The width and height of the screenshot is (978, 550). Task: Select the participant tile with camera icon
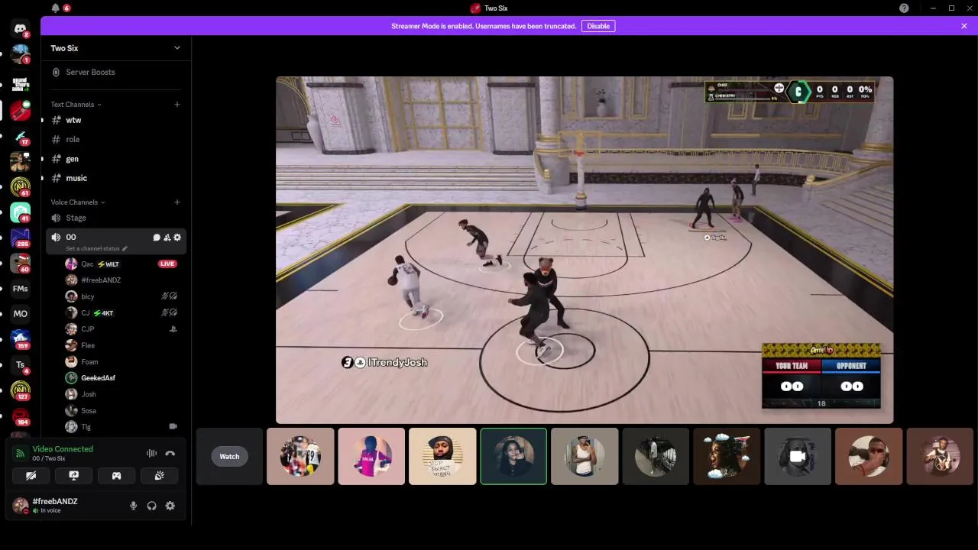pyautogui.click(x=798, y=456)
